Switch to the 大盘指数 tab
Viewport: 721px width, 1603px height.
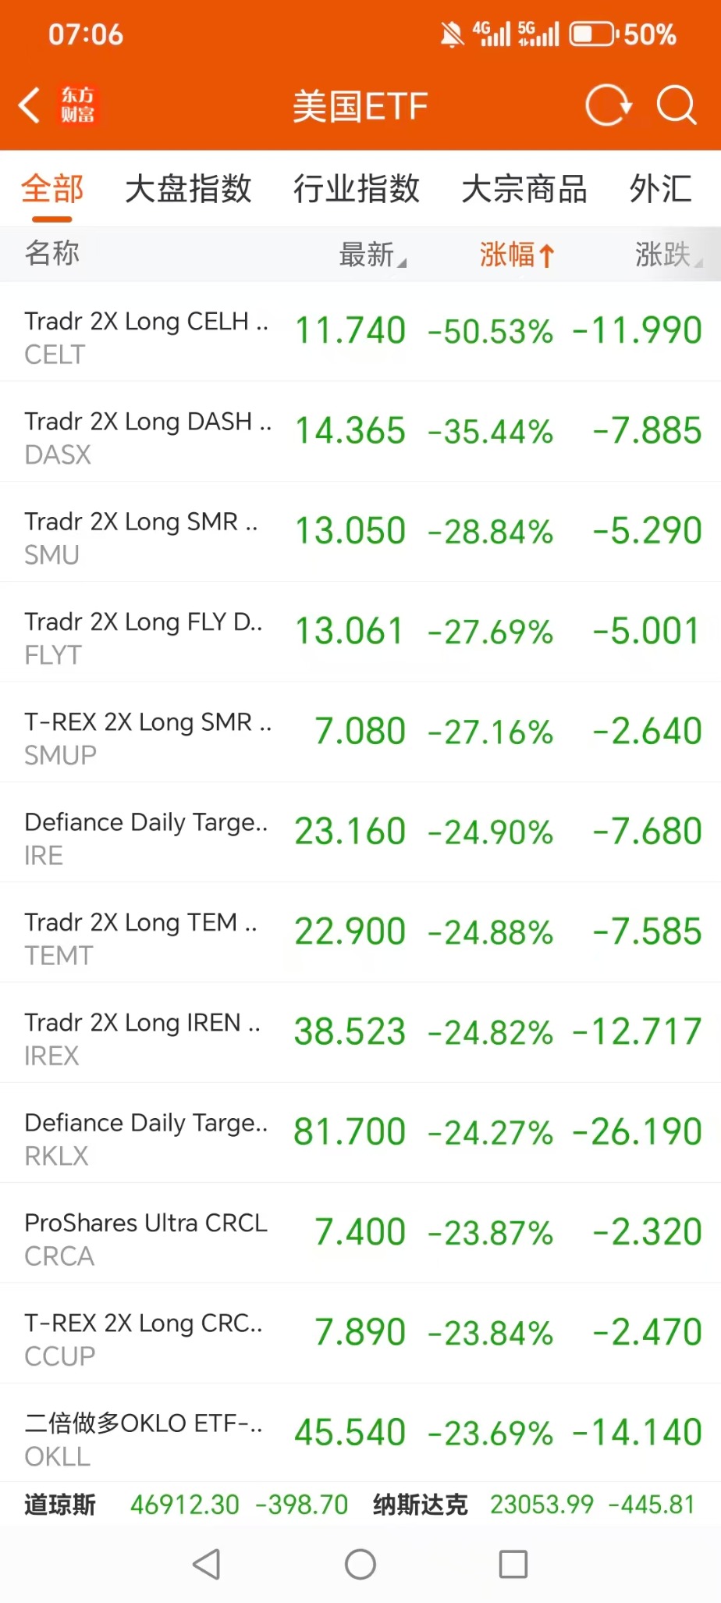pos(188,189)
